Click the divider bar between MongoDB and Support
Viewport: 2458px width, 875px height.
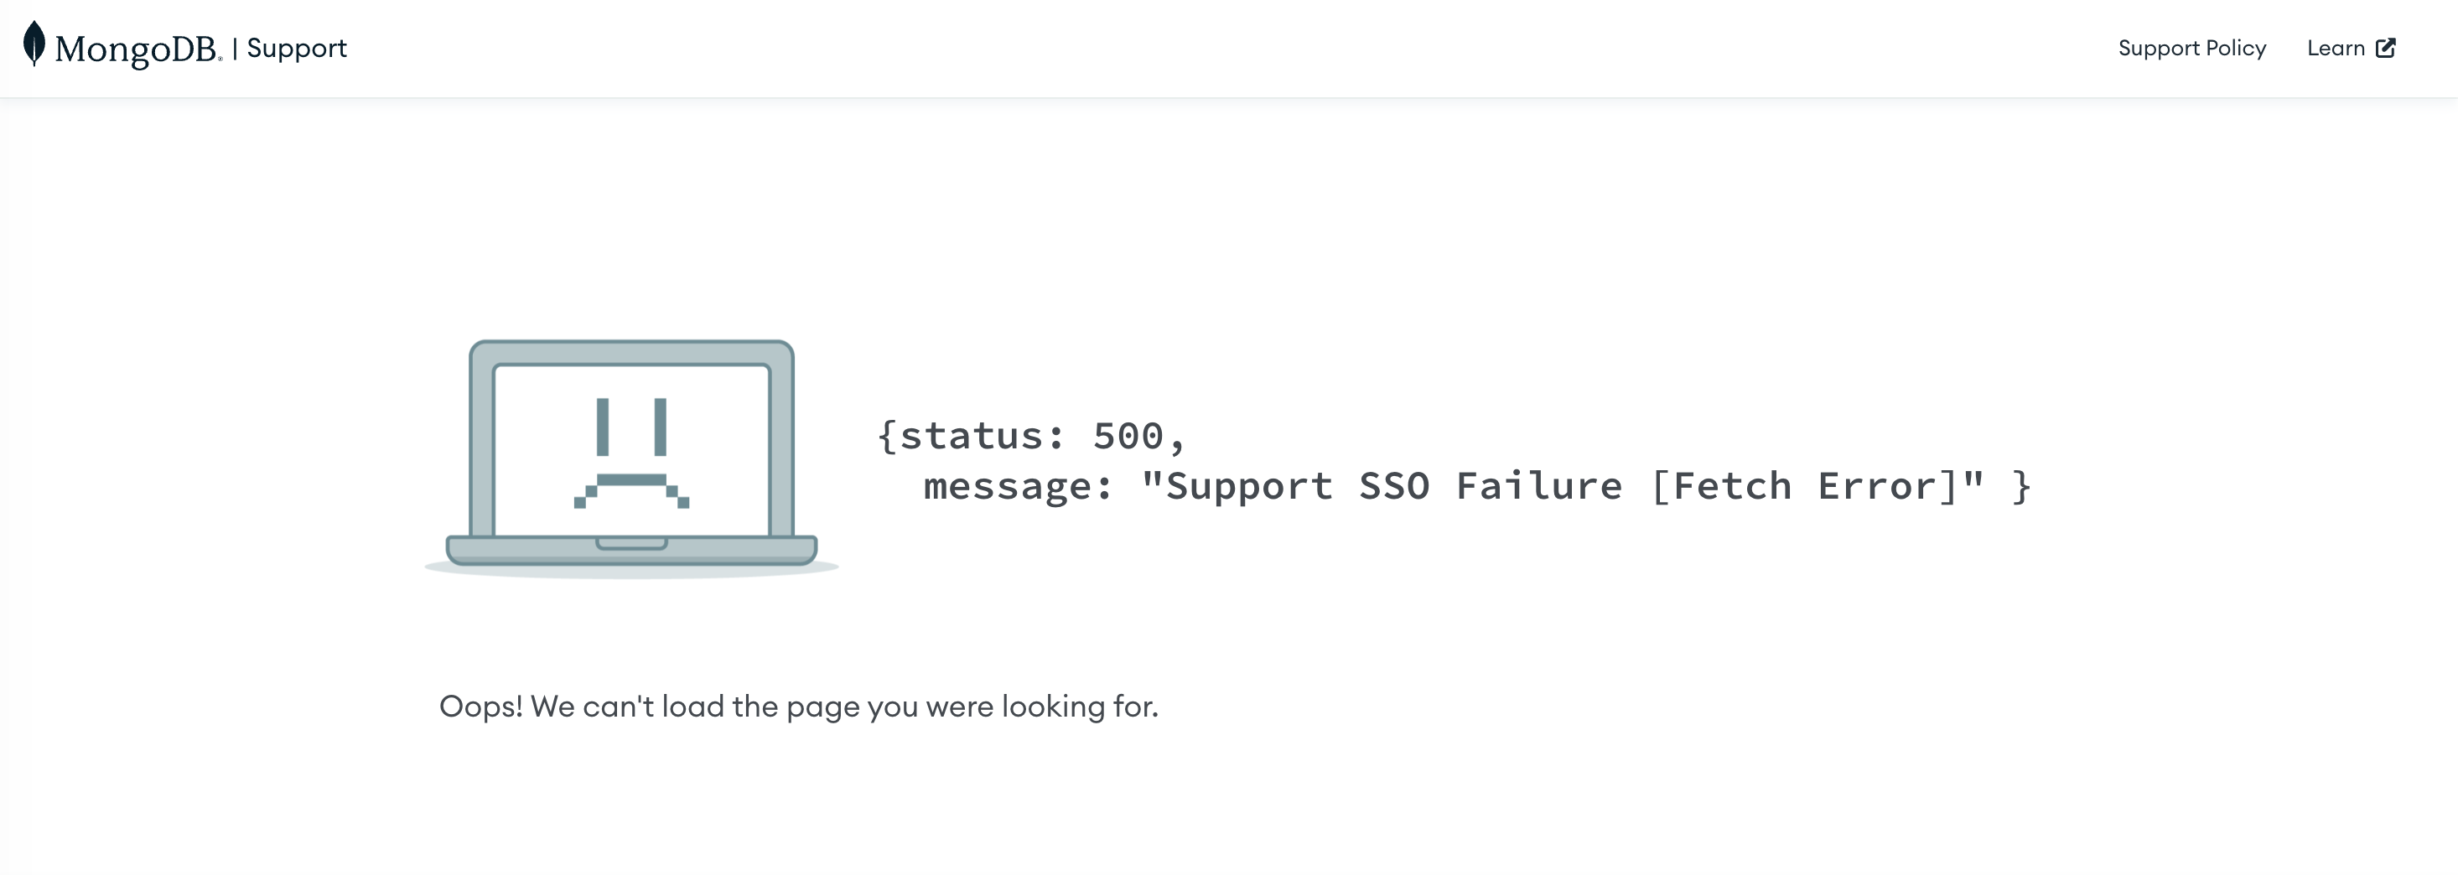(235, 49)
